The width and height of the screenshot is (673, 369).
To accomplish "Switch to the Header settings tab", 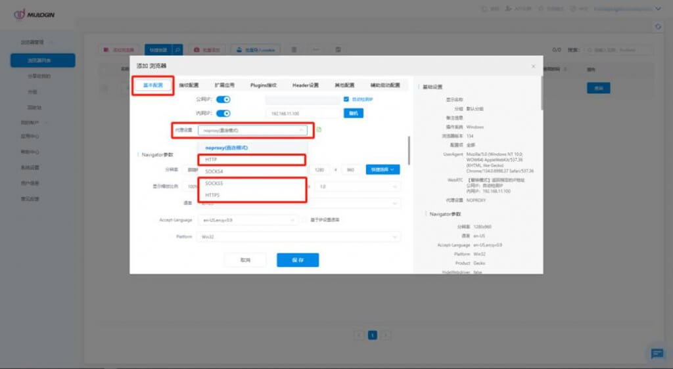I will tap(305, 85).
